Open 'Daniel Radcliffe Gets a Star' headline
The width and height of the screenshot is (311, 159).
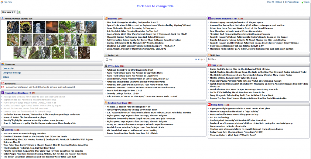coord(240,69)
